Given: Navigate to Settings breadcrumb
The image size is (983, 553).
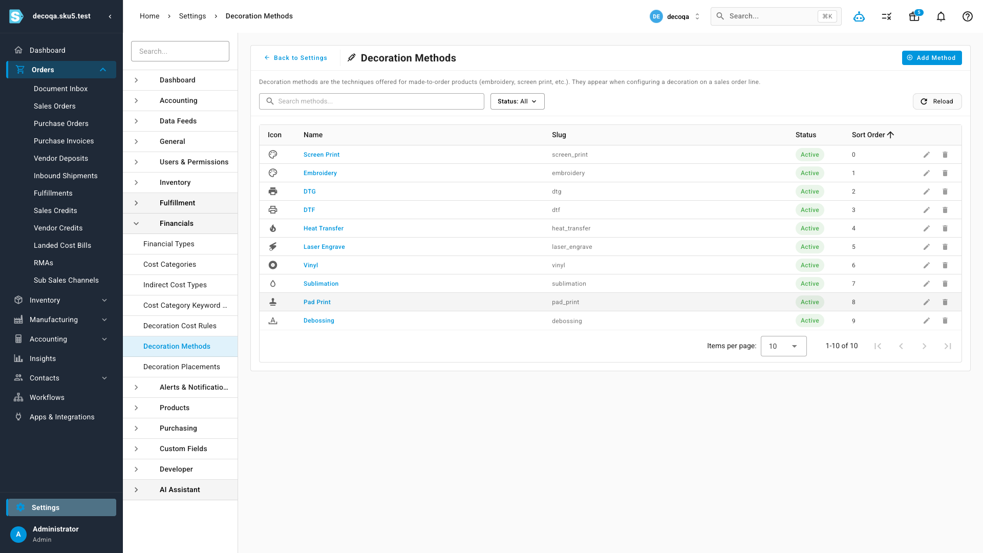Looking at the screenshot, I should [193, 16].
